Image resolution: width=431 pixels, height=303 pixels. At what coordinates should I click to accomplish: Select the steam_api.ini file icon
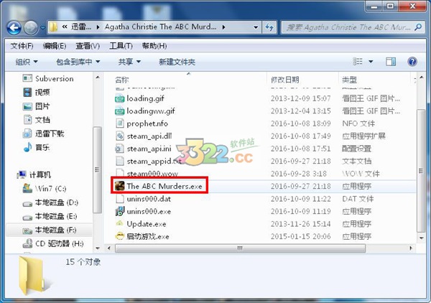coord(119,149)
